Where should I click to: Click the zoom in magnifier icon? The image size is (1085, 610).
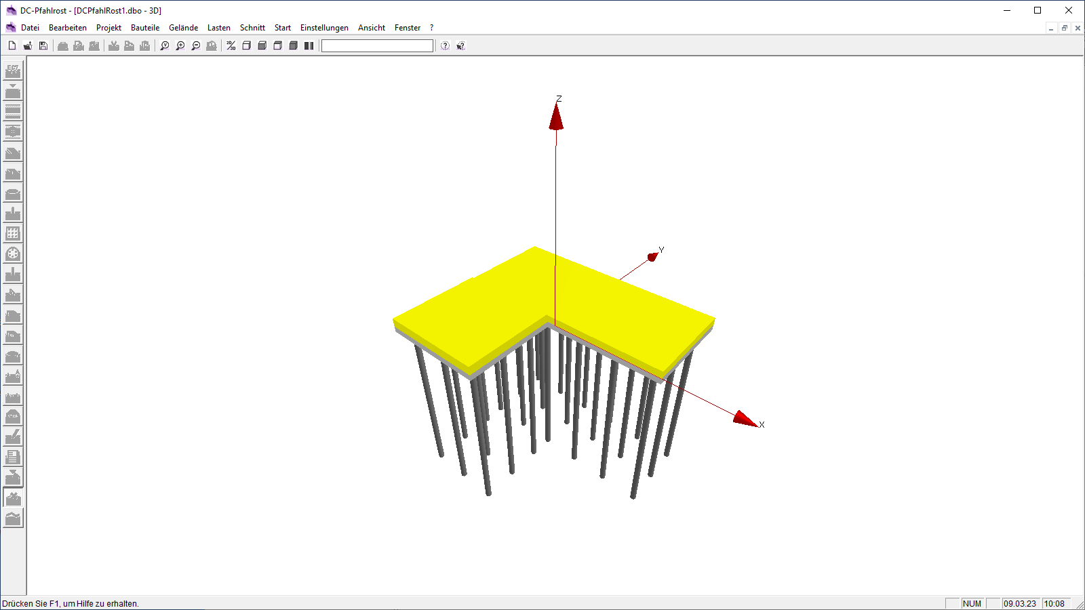click(x=180, y=46)
